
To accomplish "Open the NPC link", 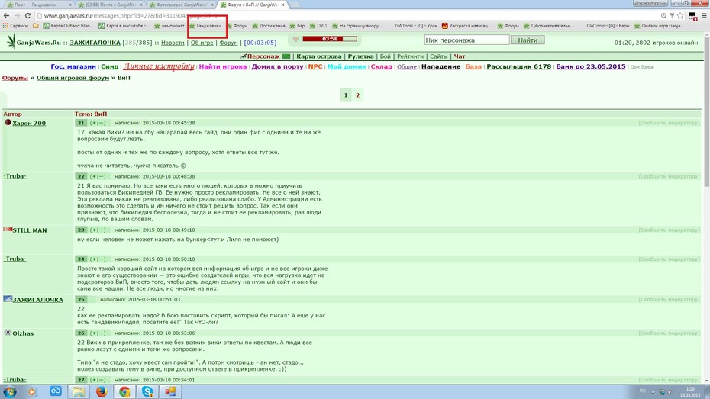I will tap(315, 66).
